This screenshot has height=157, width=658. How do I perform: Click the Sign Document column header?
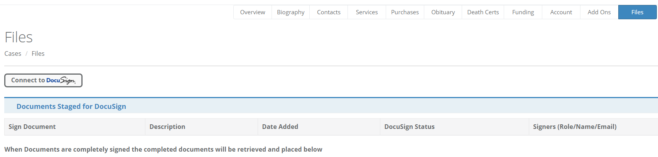pyautogui.click(x=32, y=127)
